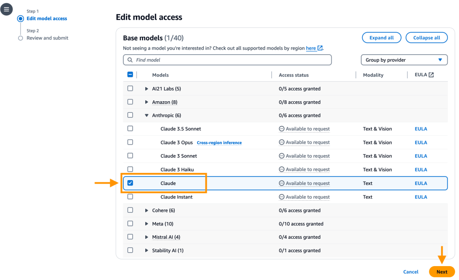459x280 pixels.
Task: Go to Step 1 Edit model access
Action: pyautogui.click(x=47, y=19)
